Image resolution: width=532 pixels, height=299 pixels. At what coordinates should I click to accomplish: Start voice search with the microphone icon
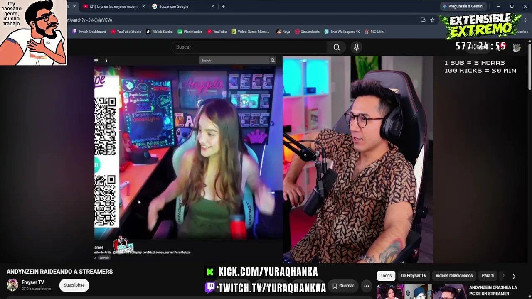tap(356, 47)
